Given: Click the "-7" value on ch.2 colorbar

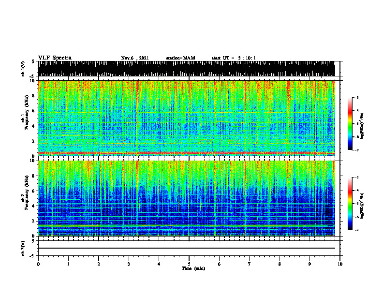Looking at the screenshot, I should point(357,230).
